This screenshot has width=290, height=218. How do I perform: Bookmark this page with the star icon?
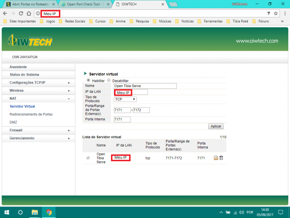pyautogui.click(x=276, y=13)
